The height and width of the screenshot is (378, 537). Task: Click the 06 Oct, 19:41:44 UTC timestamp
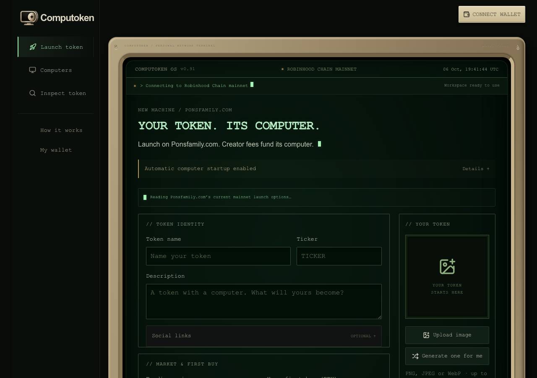[471, 69]
